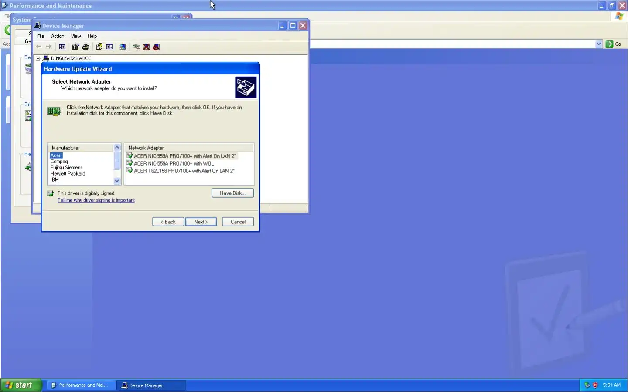This screenshot has width=628, height=392.
Task: Open the View menu in Device Manager
Action: tap(76, 36)
